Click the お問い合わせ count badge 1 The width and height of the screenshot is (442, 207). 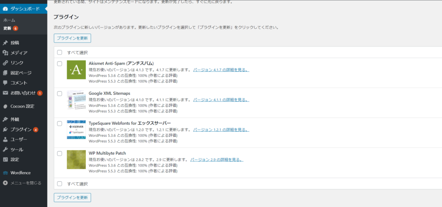click(40, 93)
